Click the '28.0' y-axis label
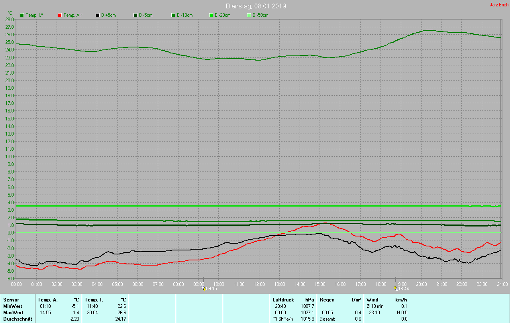 tap(10, 19)
